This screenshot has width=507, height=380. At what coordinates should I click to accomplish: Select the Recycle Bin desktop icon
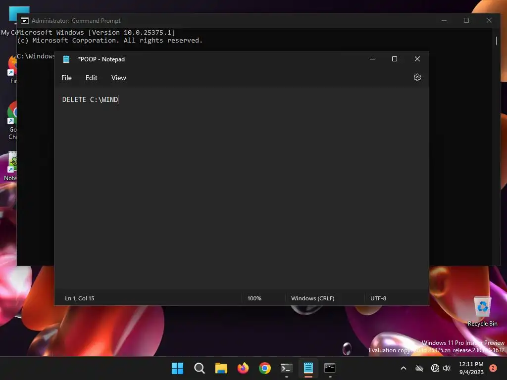tap(482, 311)
